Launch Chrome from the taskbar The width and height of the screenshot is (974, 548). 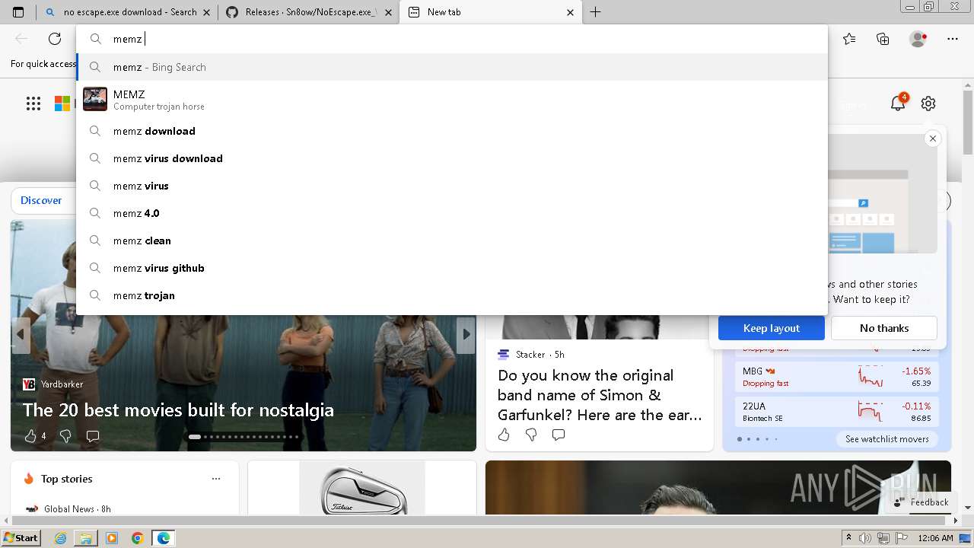[138, 538]
